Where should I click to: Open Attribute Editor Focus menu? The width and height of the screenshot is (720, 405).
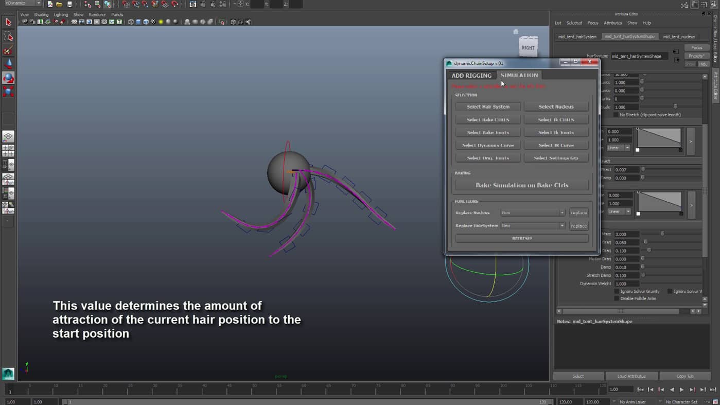coord(593,23)
